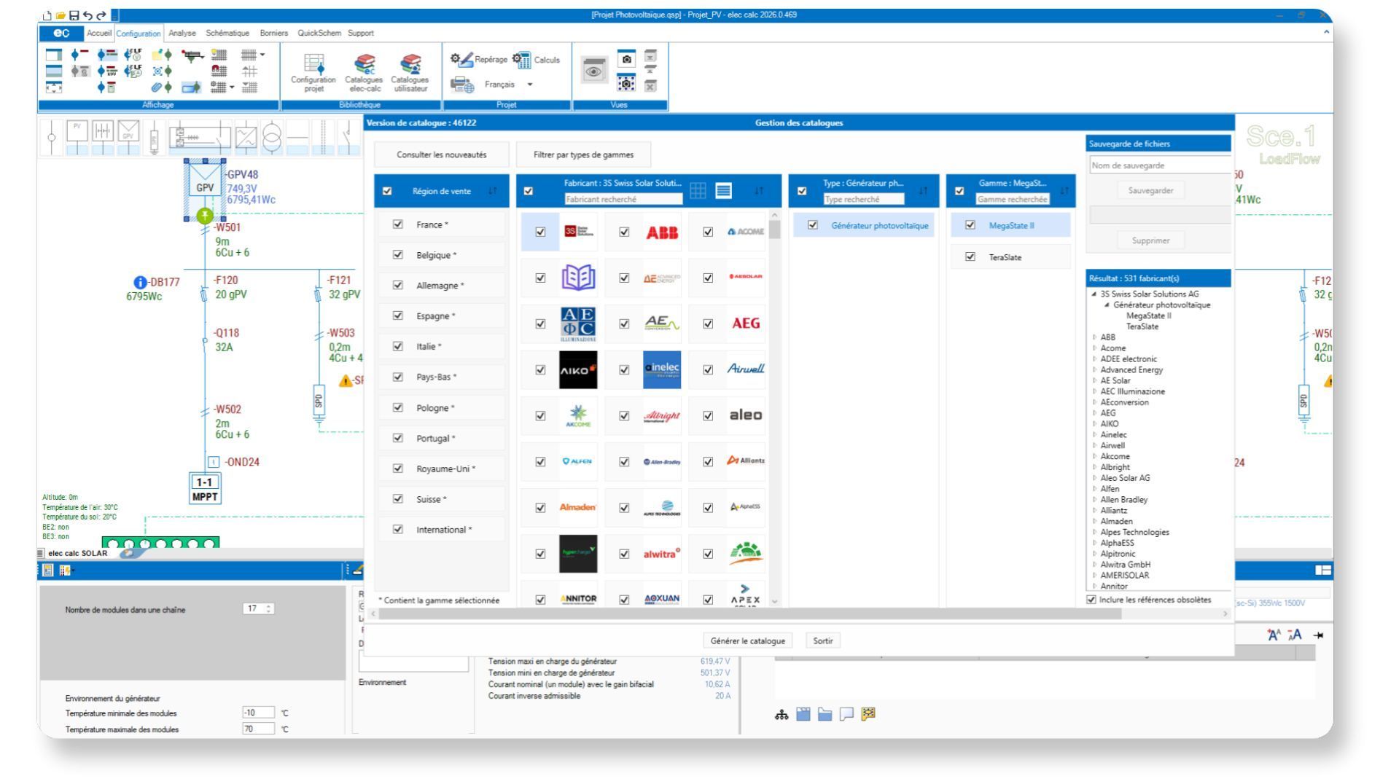Select the ABB manufacturer logo
Viewport: 1399px width, 784px height.
[662, 232]
